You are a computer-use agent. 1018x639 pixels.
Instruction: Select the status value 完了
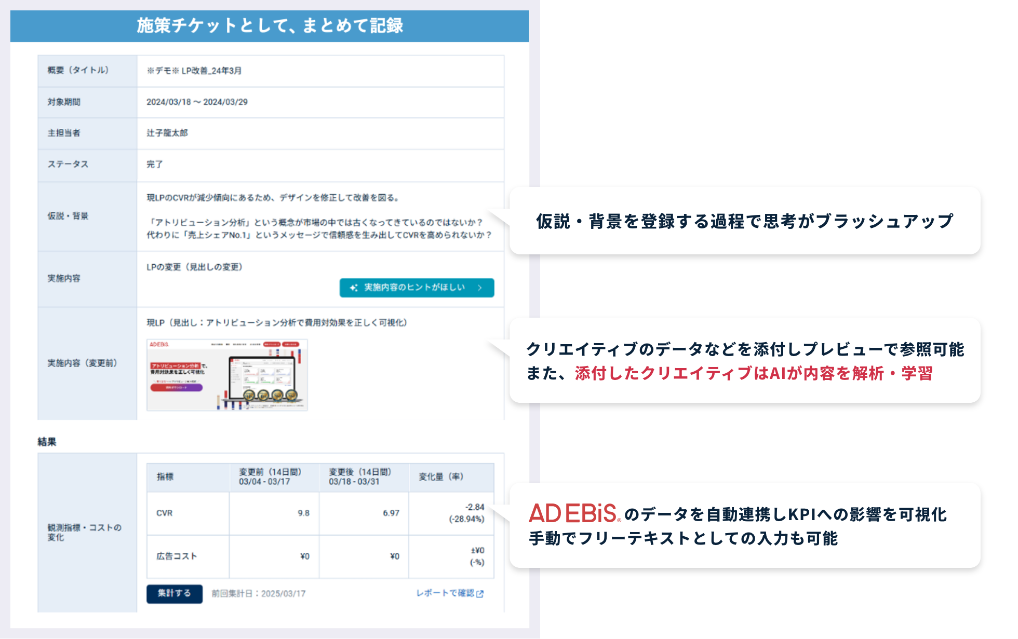point(154,165)
